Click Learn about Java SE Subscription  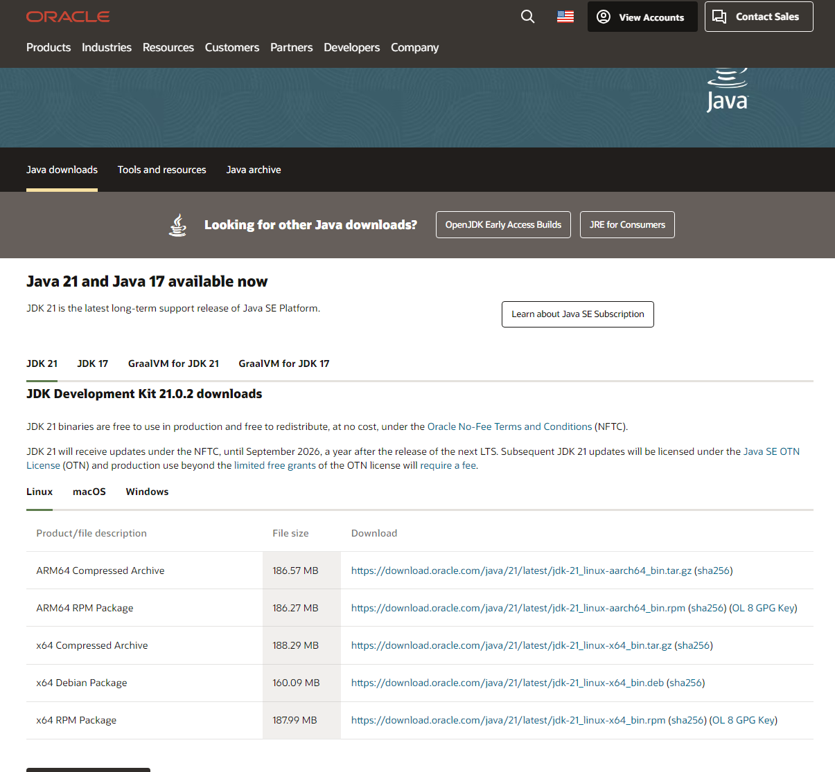coord(578,314)
